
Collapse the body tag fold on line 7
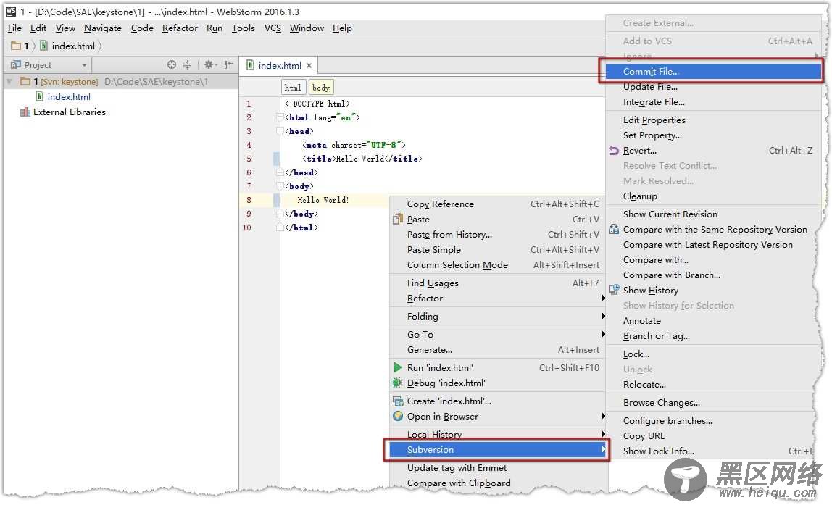pos(280,186)
